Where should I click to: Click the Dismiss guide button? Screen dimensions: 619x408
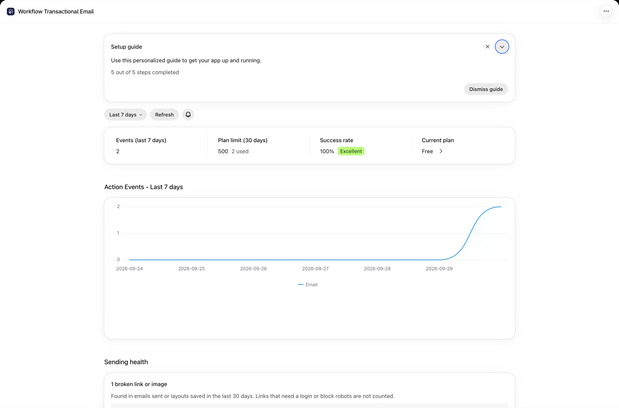click(x=486, y=89)
